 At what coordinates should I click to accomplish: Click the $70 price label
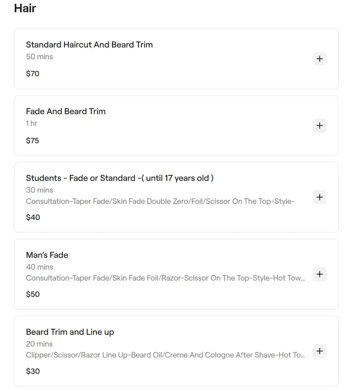click(32, 74)
